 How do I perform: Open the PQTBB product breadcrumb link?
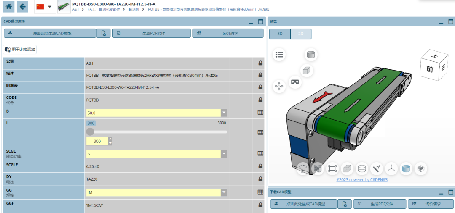[x=209, y=9]
